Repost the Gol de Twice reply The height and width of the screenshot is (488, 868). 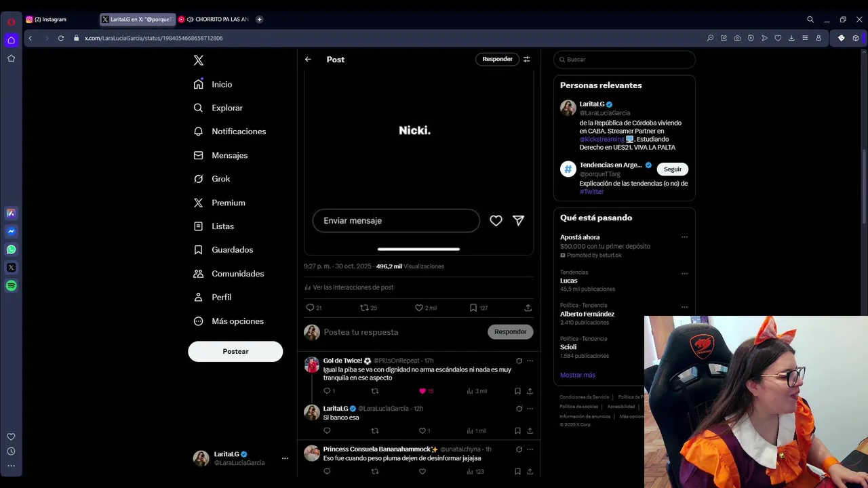[x=375, y=391]
